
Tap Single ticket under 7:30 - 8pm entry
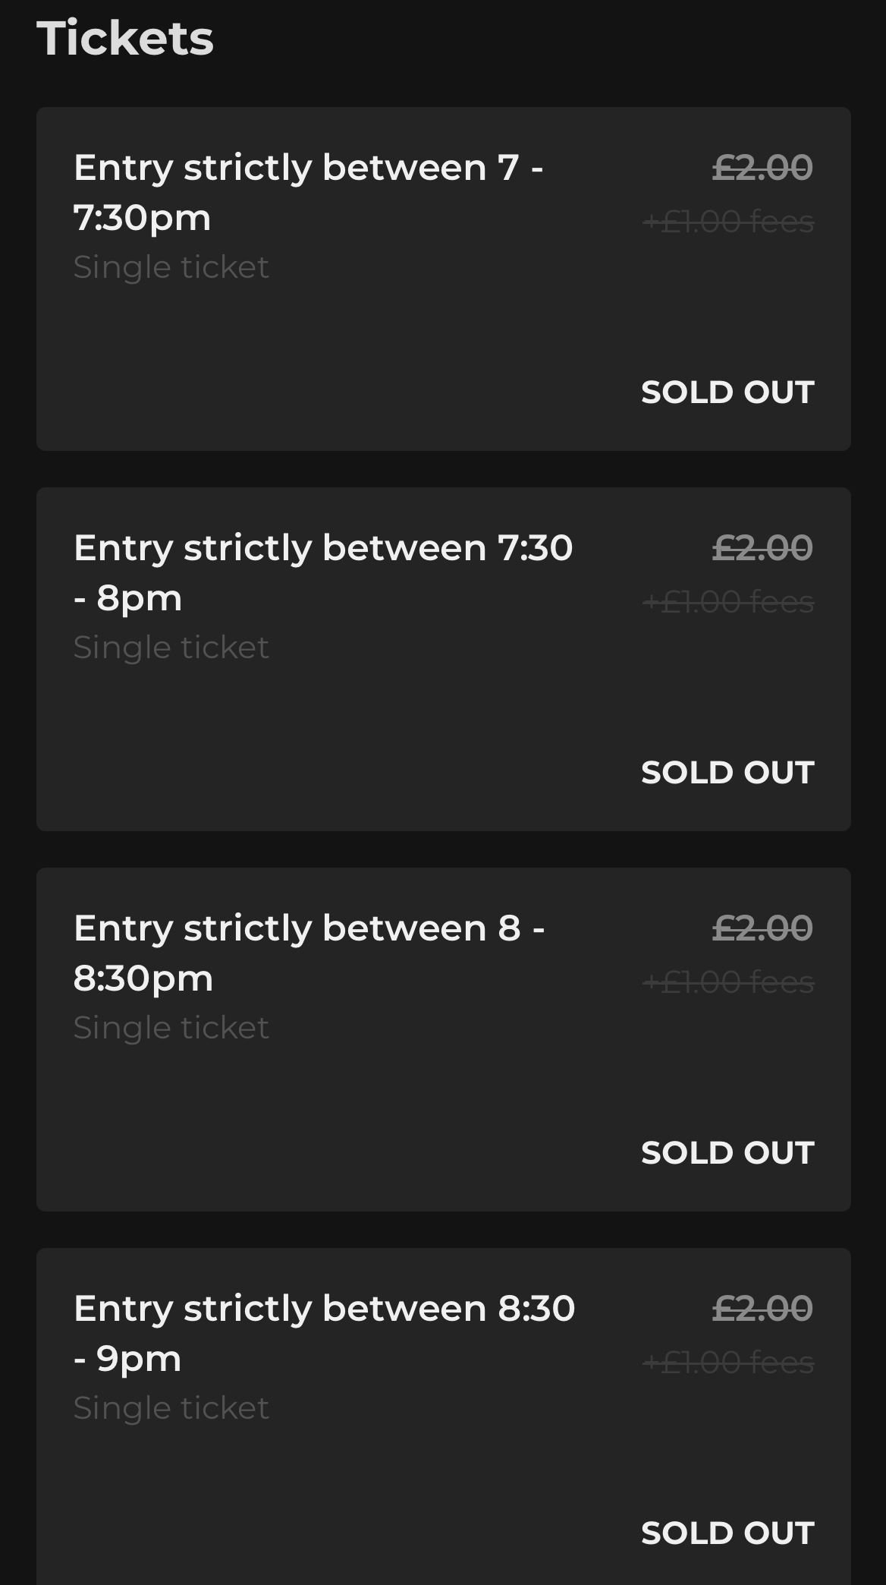[x=171, y=648]
